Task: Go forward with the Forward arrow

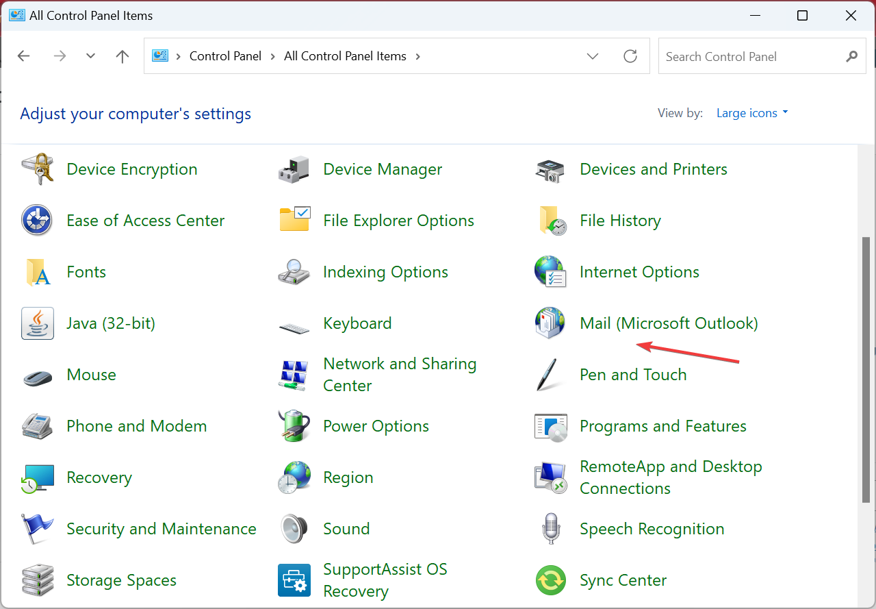Action: 60,56
